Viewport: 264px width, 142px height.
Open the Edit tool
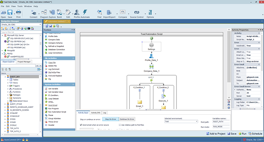(68, 14)
